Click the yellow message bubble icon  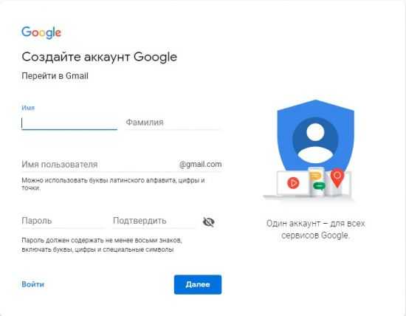315,176
